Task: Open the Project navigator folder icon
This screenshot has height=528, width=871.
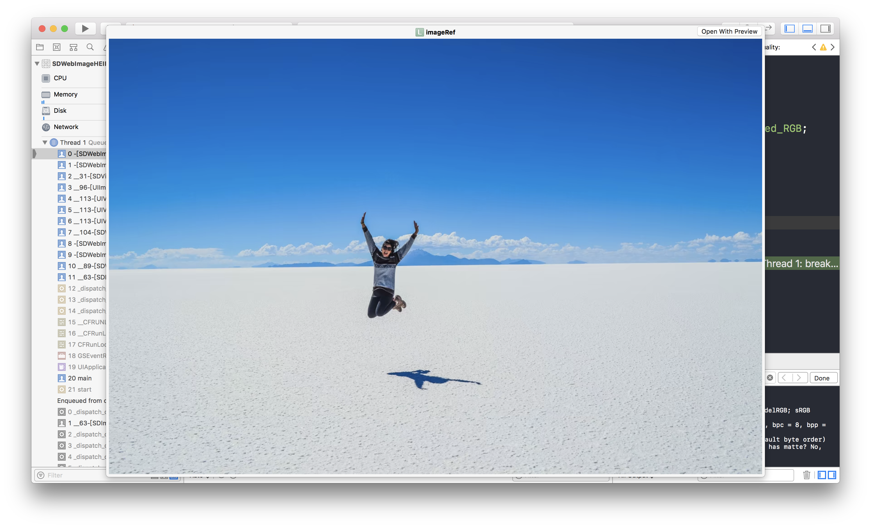Action: [40, 47]
